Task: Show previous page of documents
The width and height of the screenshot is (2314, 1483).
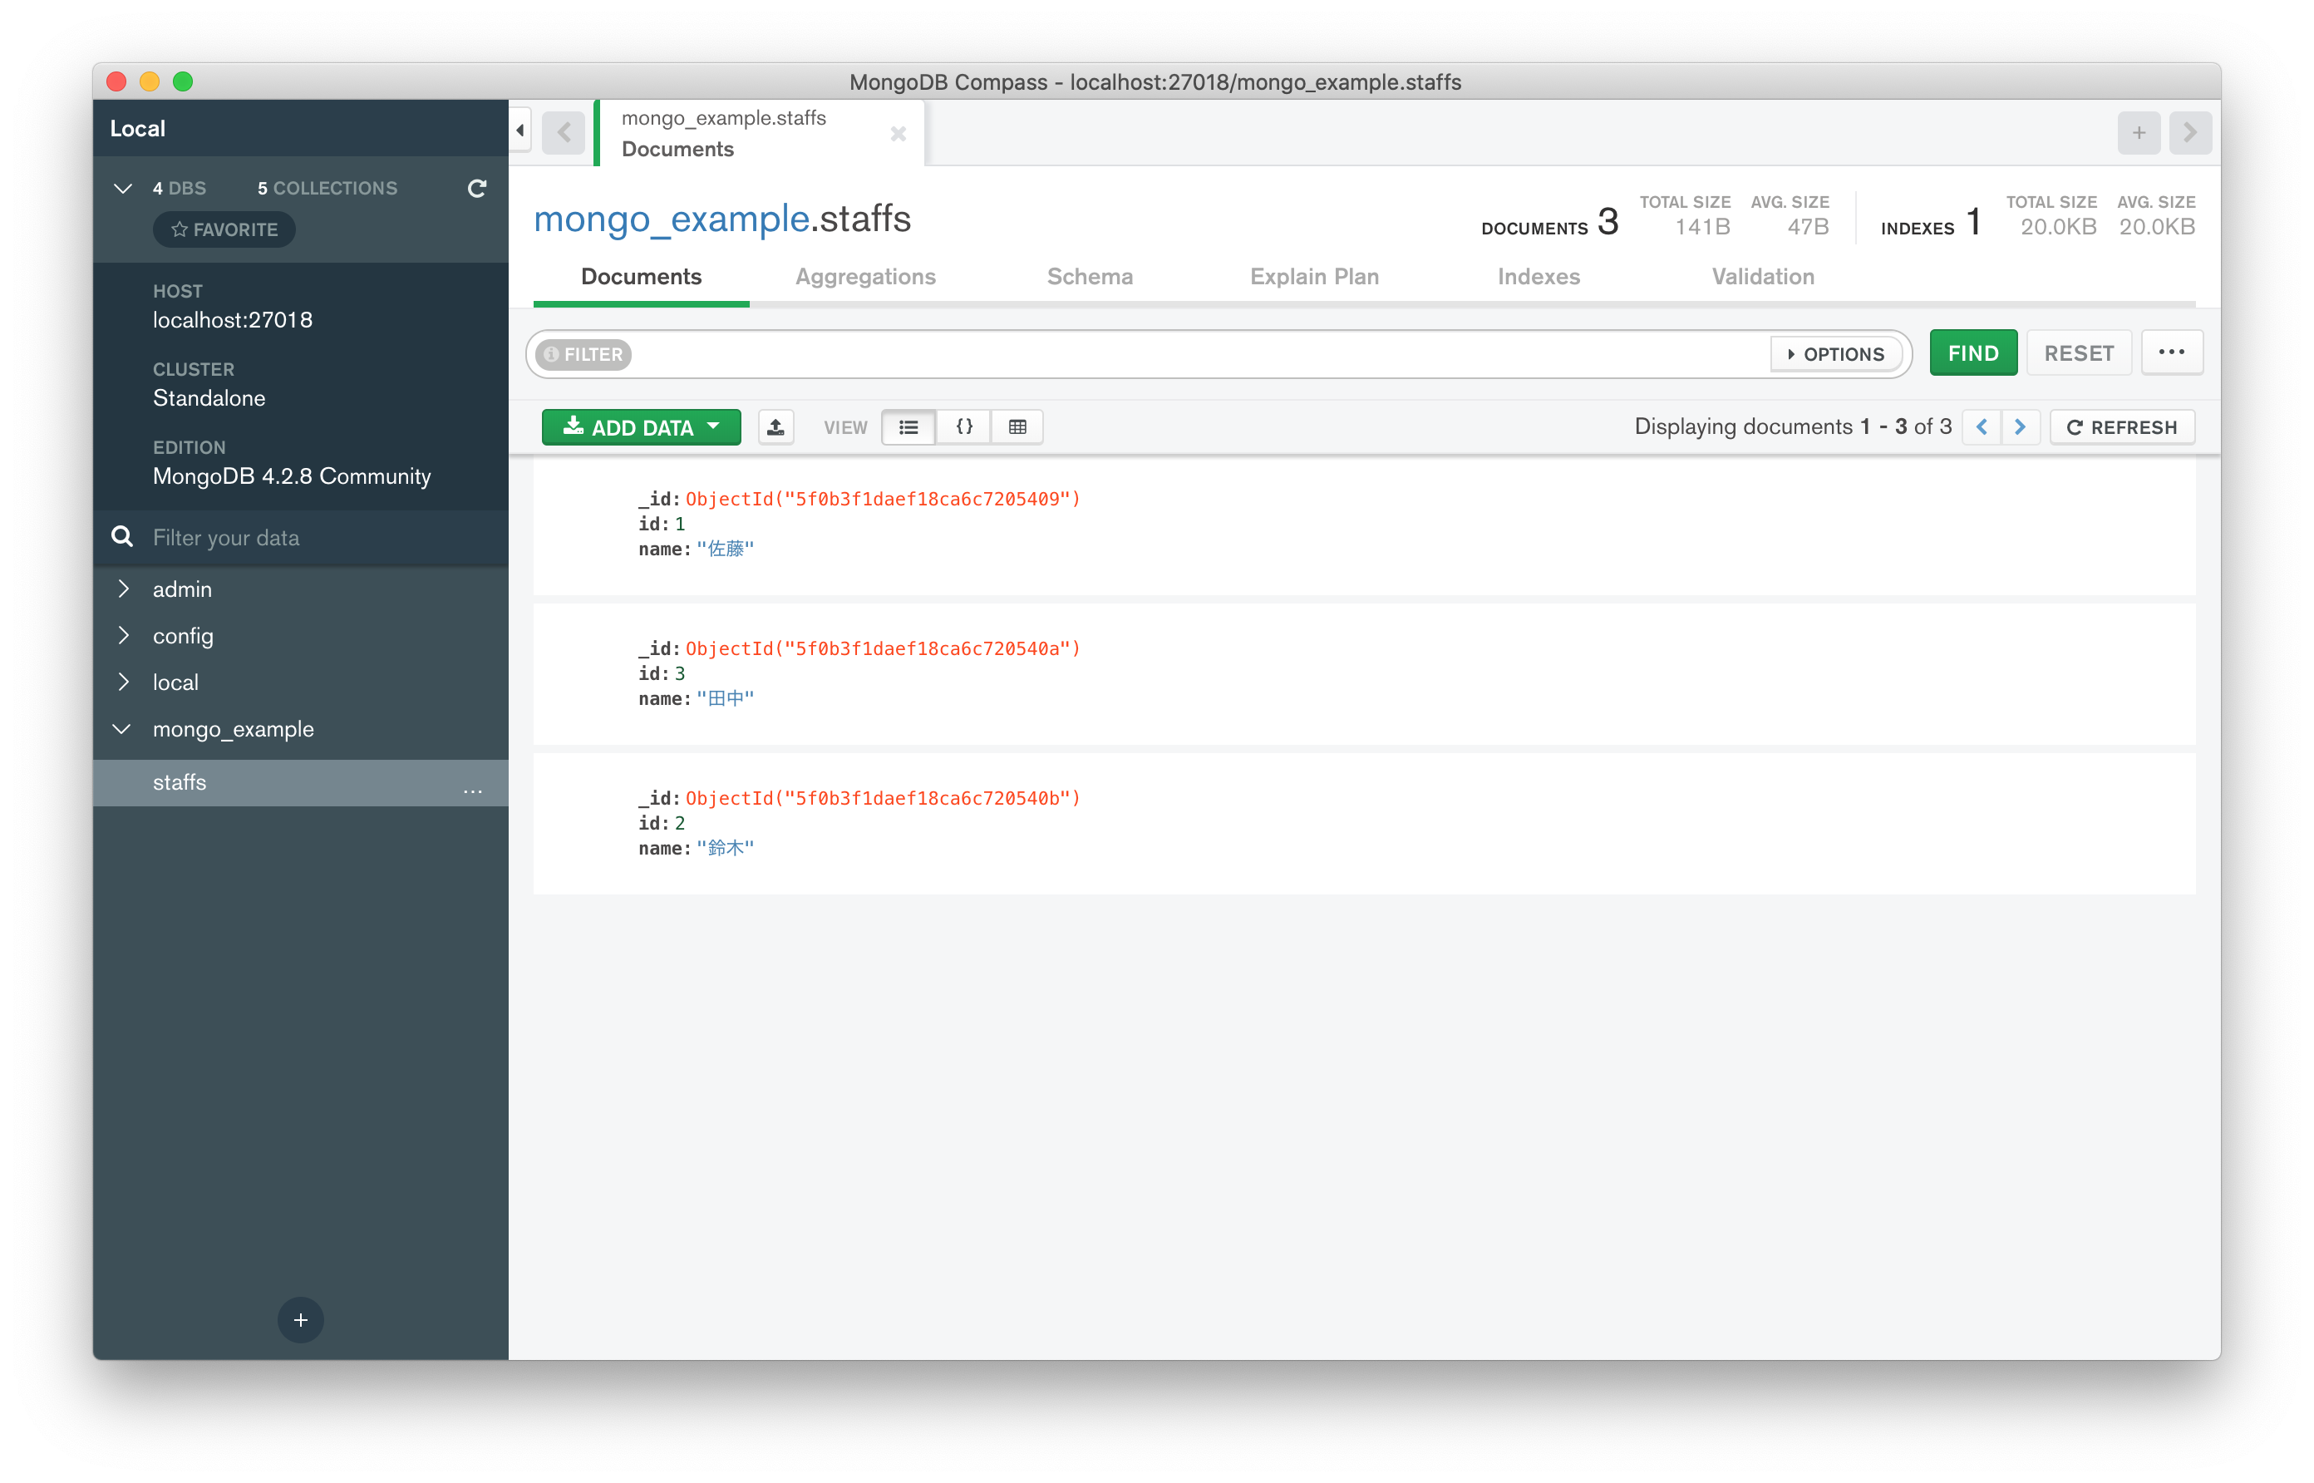Action: (x=1982, y=426)
